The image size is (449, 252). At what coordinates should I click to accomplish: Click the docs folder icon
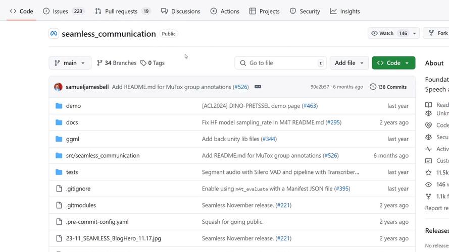59,122
